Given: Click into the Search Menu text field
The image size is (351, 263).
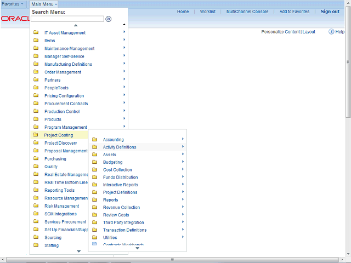Looking at the screenshot, I should [67, 19].
